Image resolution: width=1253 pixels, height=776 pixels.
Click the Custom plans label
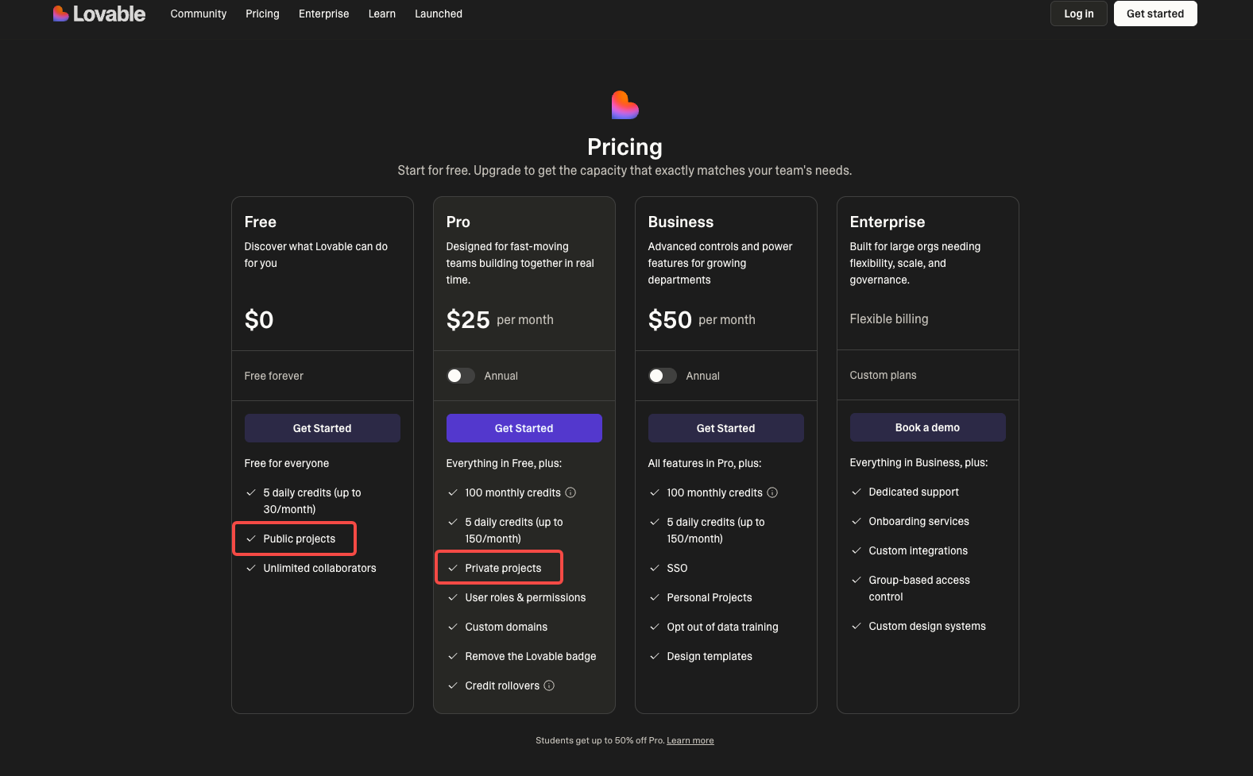[x=884, y=375]
